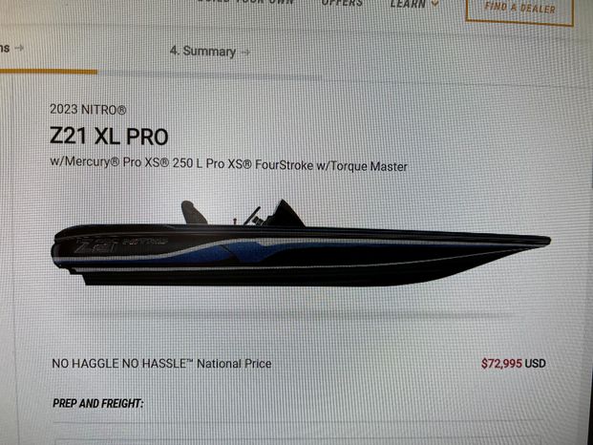Click the arrow after Summary
The width and height of the screenshot is (593, 445).
(x=245, y=53)
